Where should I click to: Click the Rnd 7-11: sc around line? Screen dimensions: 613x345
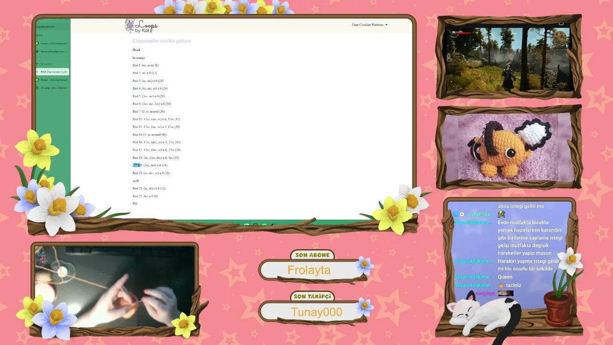[x=148, y=111]
